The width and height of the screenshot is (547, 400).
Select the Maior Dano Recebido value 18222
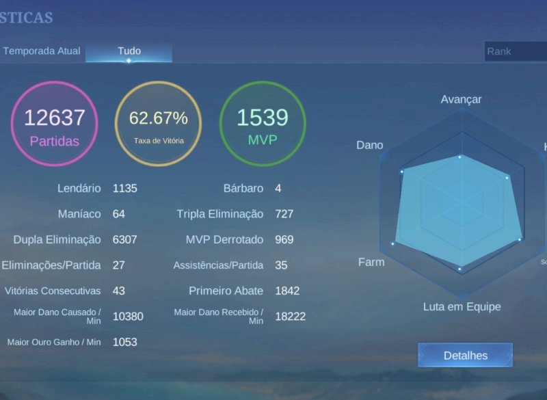[x=291, y=317]
